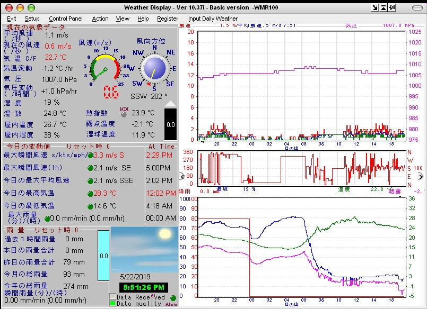Click the 11.9 °C wet bulb value
Image resolution: width=427 pixels, height=309 pixels.
(x=143, y=135)
